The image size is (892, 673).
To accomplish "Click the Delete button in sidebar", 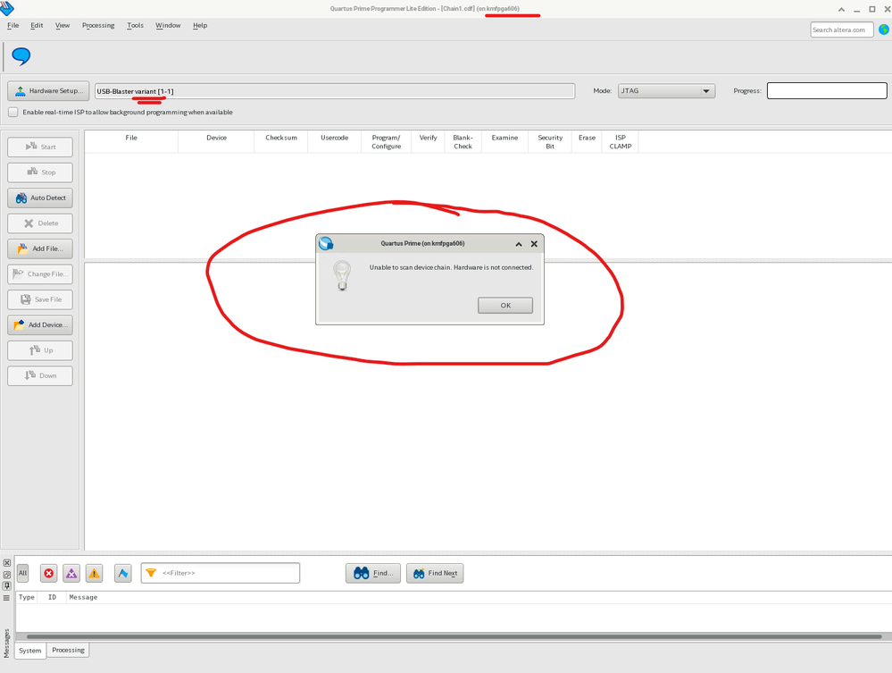I will [40, 223].
